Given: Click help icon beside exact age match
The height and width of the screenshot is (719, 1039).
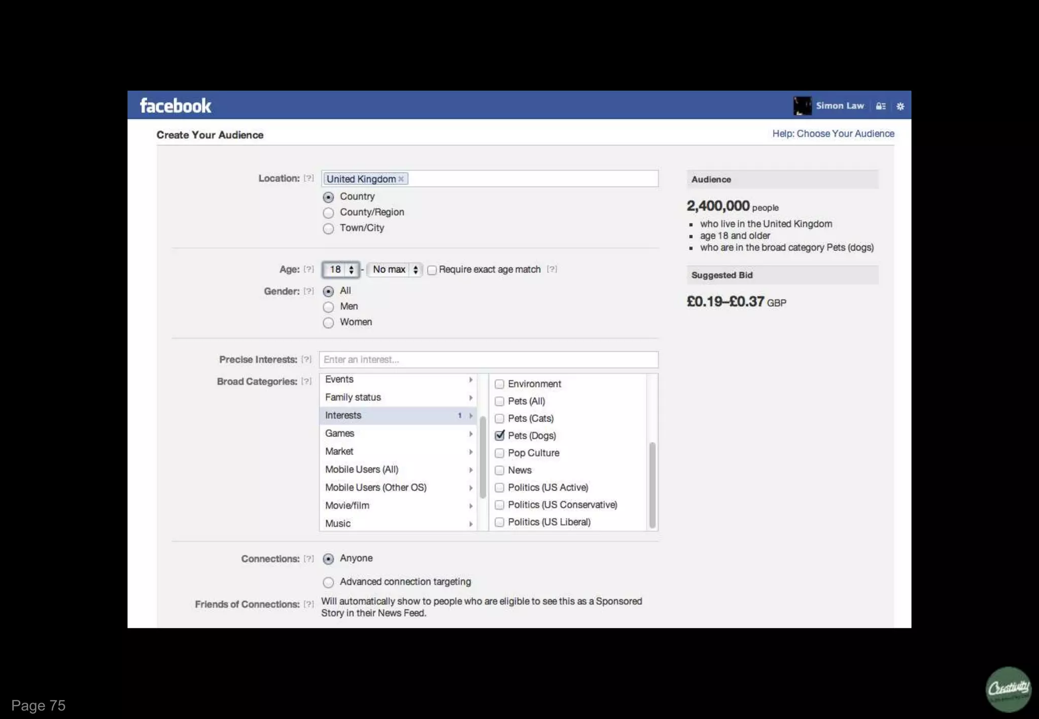Looking at the screenshot, I should point(552,270).
